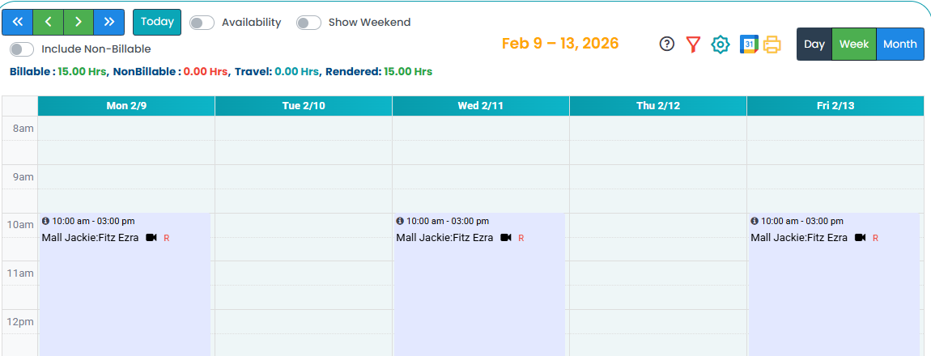The width and height of the screenshot is (931, 356).
Task: Click the Google Calendar sync icon
Action: coord(749,44)
